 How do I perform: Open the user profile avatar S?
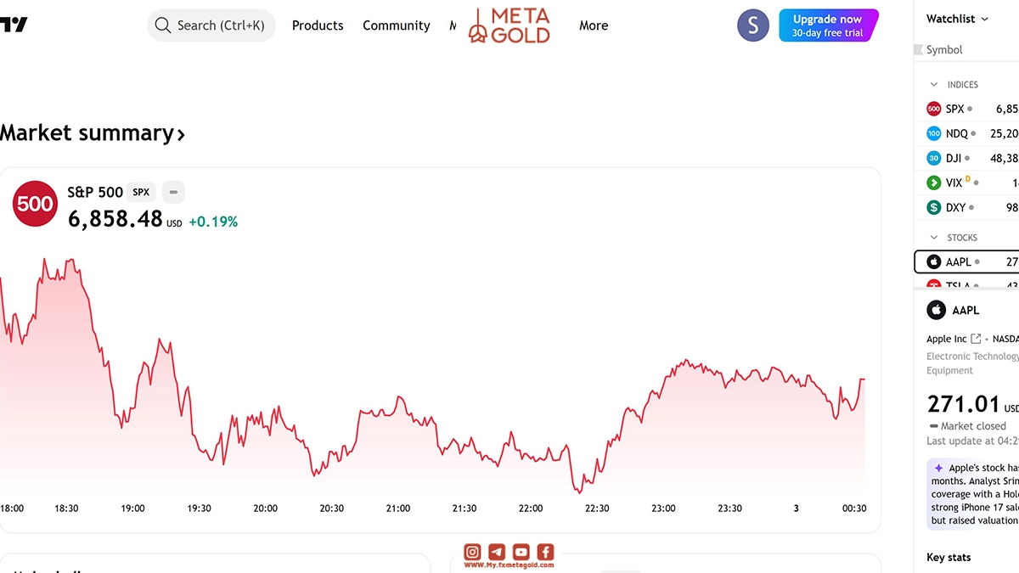[x=753, y=25]
